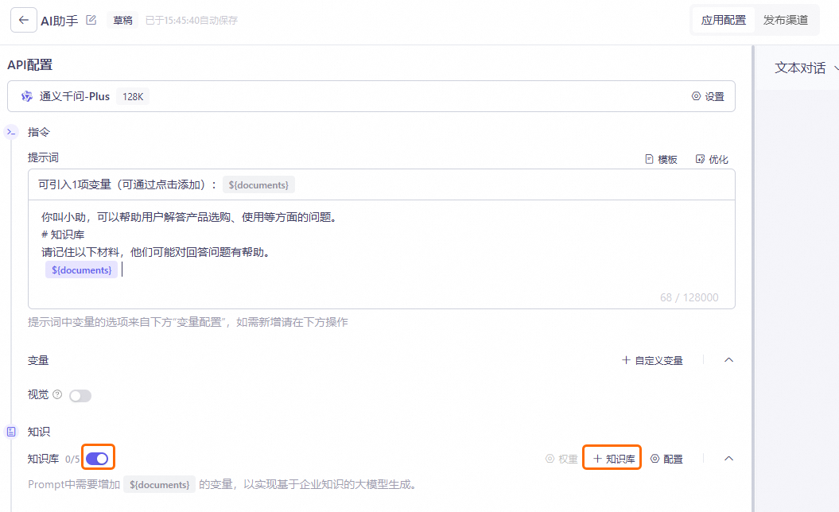The height and width of the screenshot is (512, 839).
Task: Enable the 视觉 toggle switch
Action: coord(80,395)
